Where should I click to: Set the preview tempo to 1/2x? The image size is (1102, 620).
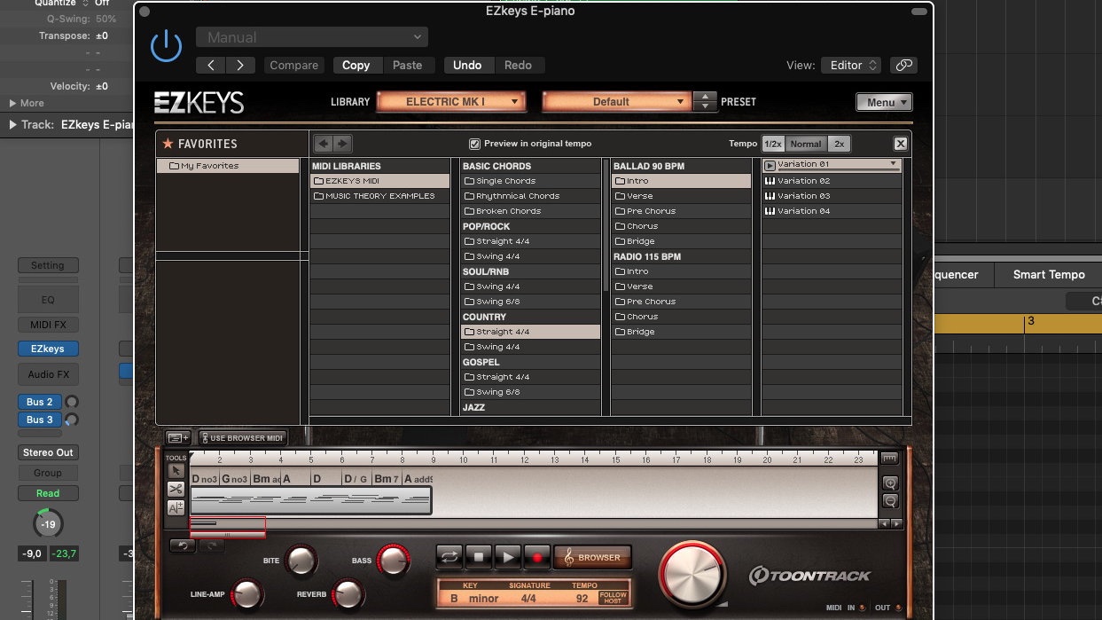click(x=773, y=144)
